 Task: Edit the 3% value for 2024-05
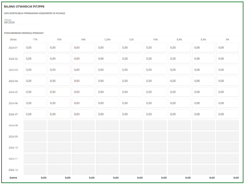tap(227, 92)
